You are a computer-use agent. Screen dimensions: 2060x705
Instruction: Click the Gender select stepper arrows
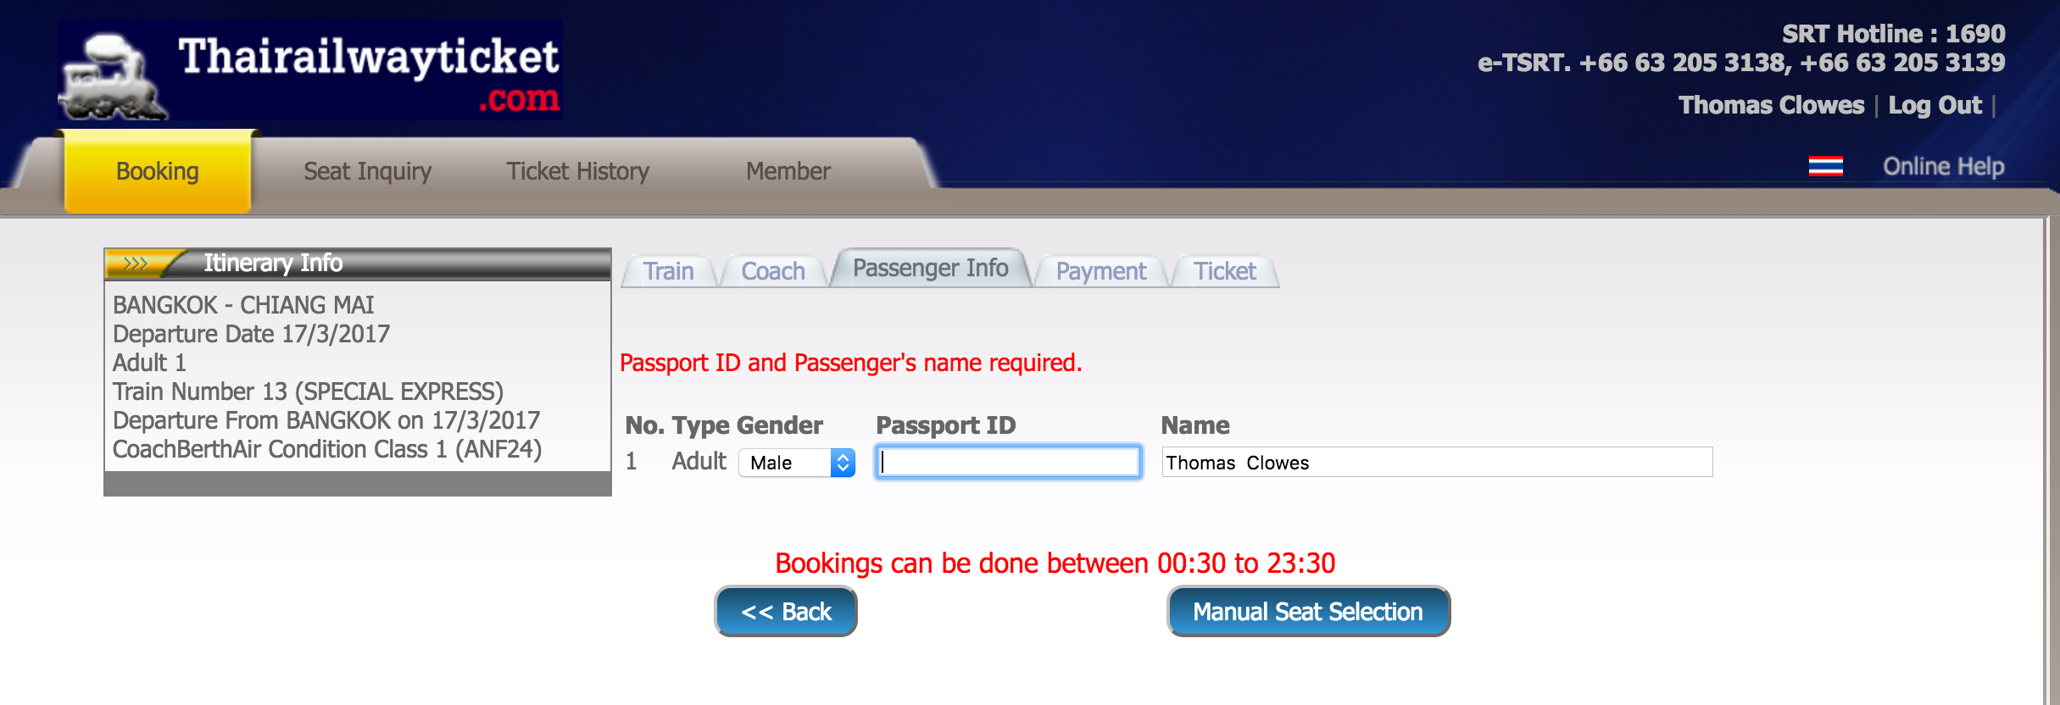tap(843, 463)
